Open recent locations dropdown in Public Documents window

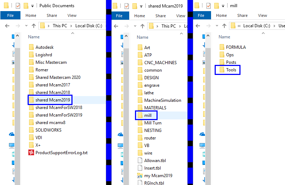(26, 26)
